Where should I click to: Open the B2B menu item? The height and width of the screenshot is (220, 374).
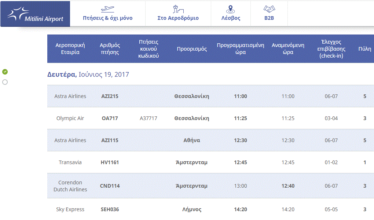[x=269, y=18]
